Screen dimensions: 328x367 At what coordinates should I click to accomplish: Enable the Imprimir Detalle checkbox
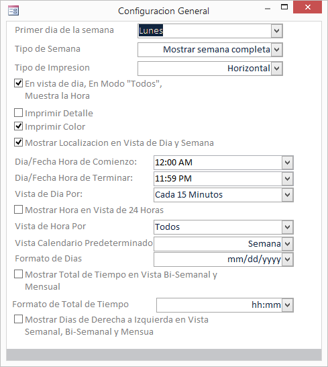click(19, 112)
